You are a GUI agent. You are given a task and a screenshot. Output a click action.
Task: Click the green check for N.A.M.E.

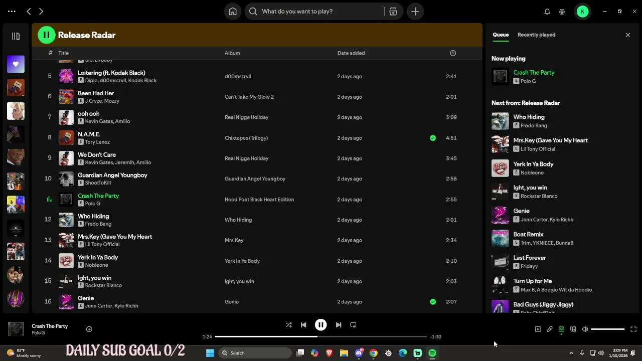coord(433,138)
